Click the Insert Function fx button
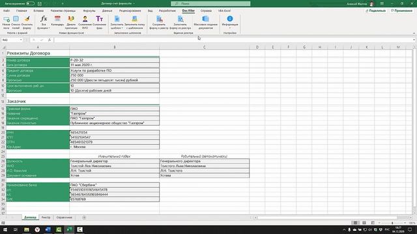Screen dimensions: 417x234 (50, 40)
